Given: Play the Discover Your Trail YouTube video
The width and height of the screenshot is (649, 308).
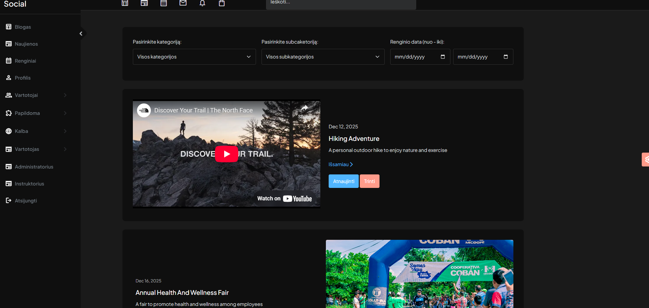Looking at the screenshot, I should (227, 154).
